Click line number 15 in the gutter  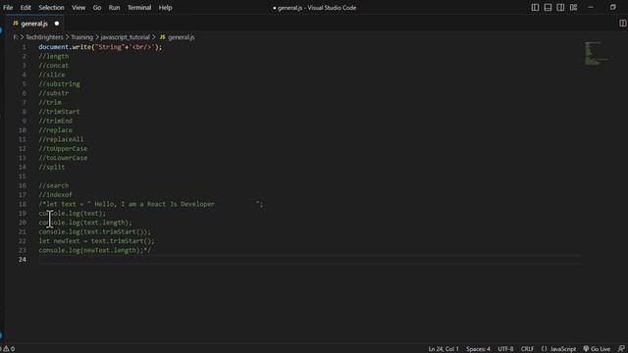[23, 176]
